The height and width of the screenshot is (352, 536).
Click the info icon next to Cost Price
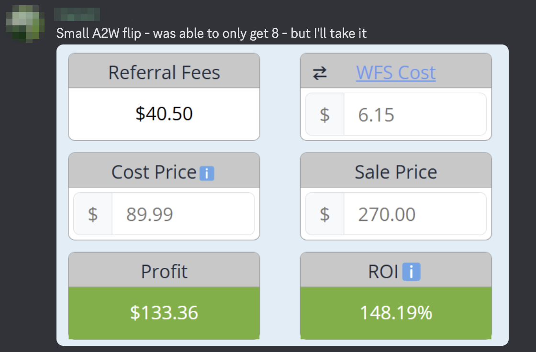click(x=207, y=173)
